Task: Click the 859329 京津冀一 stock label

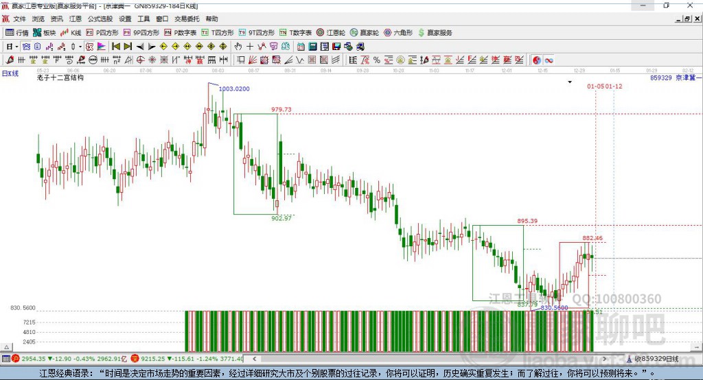Action: click(676, 78)
